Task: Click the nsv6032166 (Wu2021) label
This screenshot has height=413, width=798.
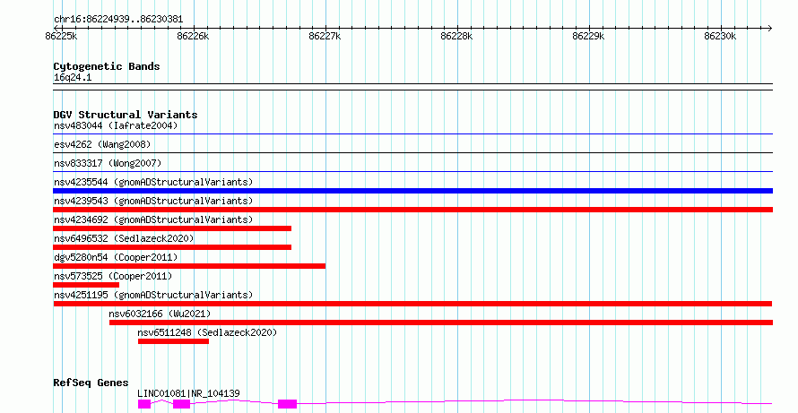Action: (x=160, y=314)
